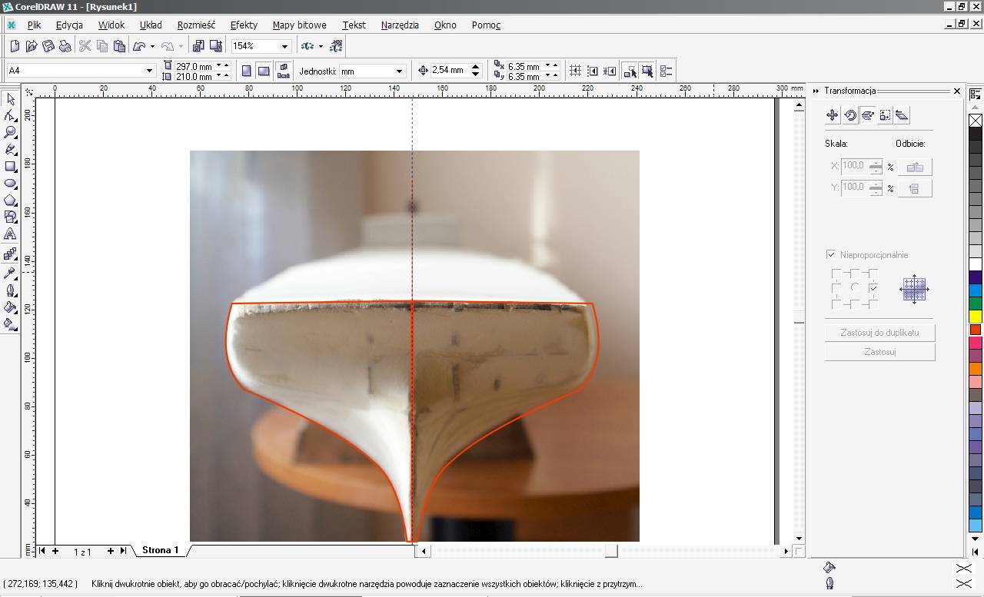Expand the A4 paper size dropdown
This screenshot has width=984, height=597.
coord(149,71)
